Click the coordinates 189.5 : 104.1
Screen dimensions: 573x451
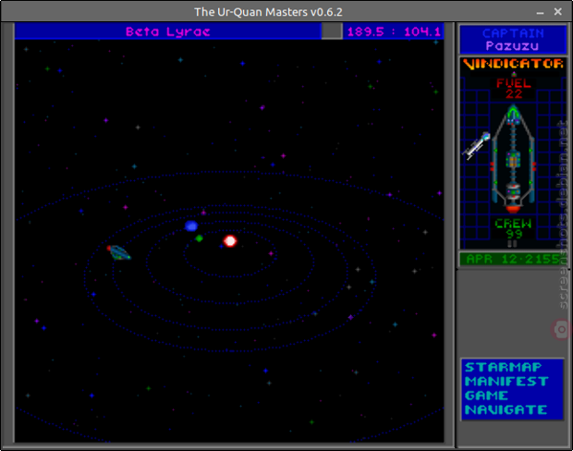click(394, 31)
